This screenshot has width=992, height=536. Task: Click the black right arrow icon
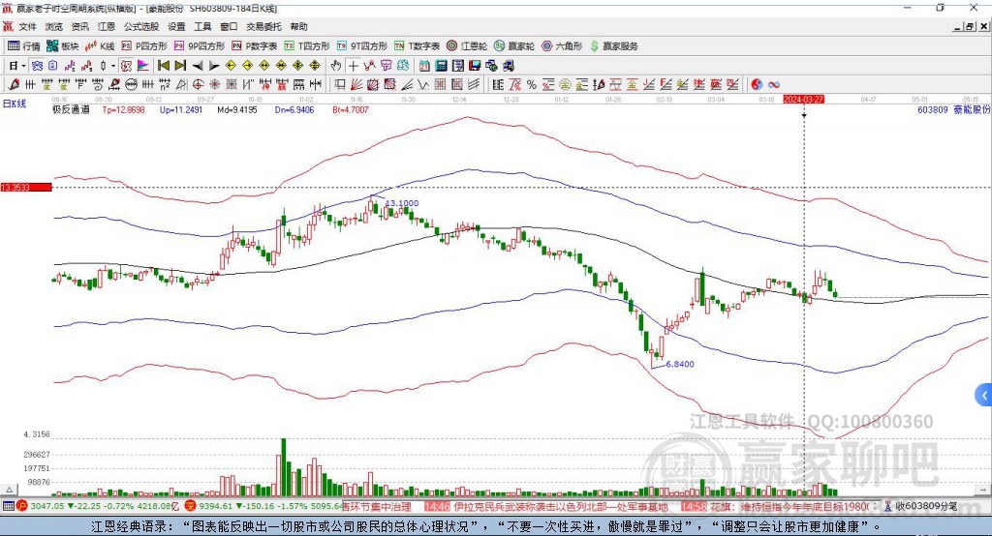214,66
